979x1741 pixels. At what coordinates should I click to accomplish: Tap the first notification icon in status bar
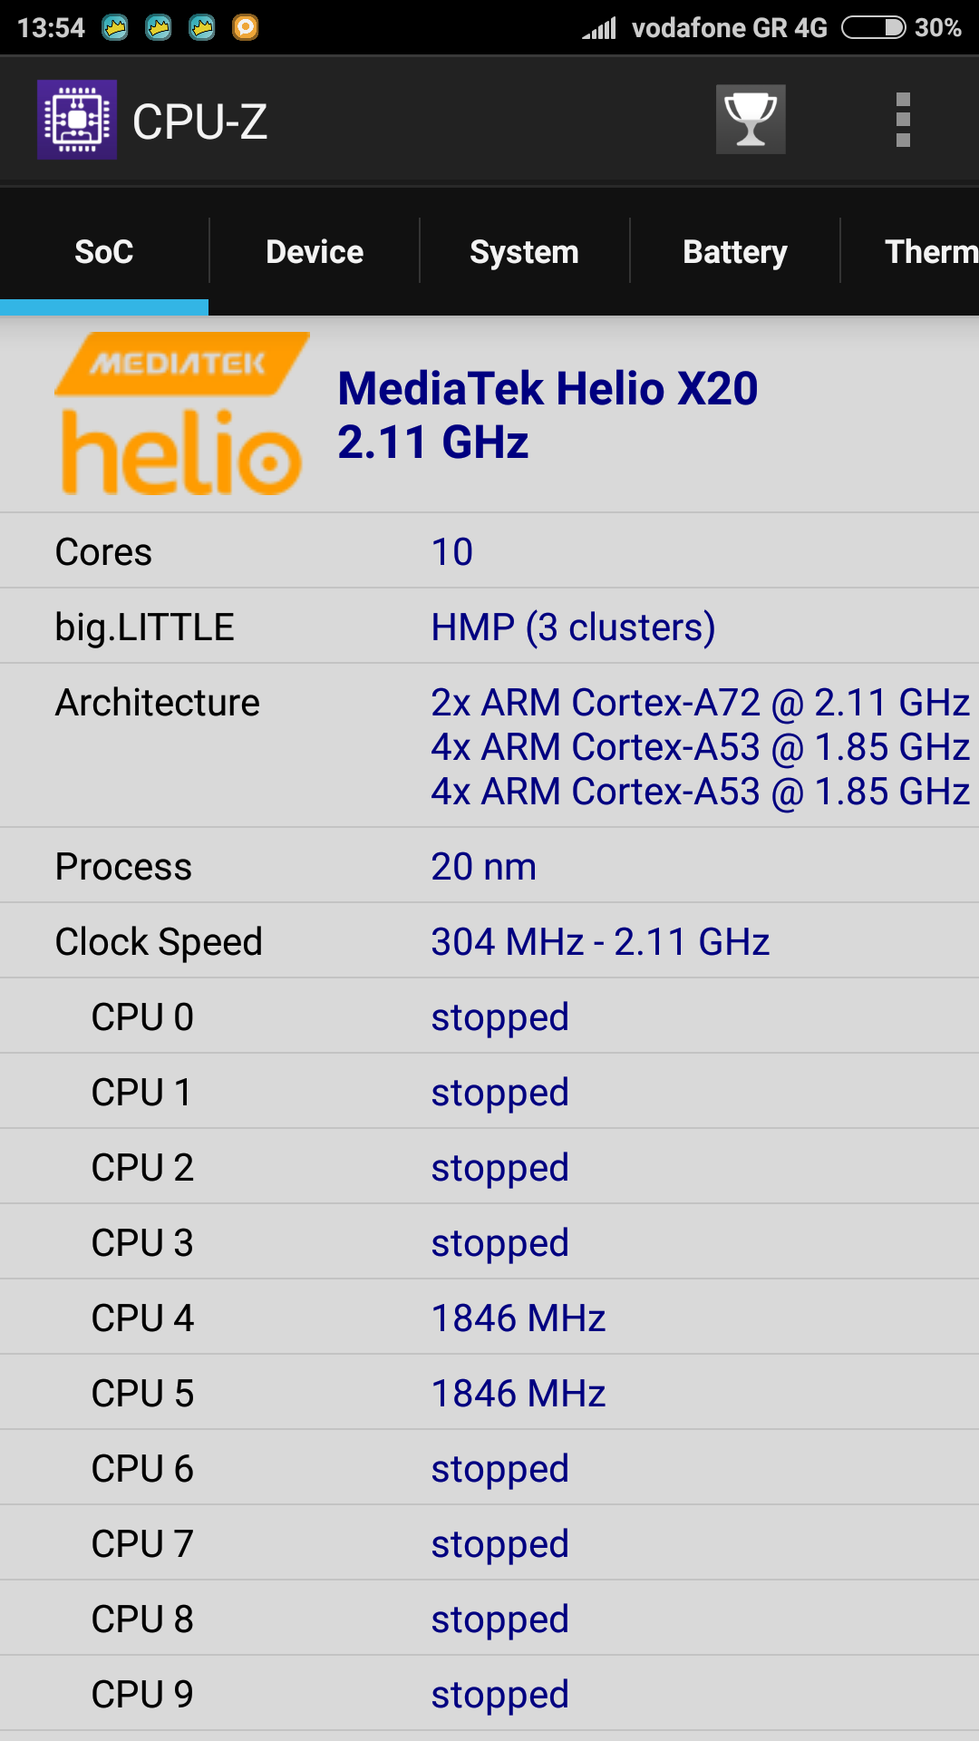pos(115,28)
